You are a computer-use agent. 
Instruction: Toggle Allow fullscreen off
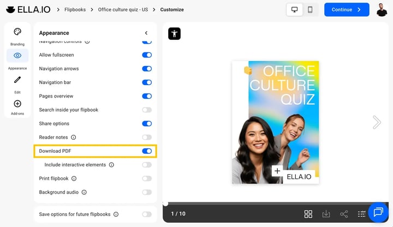tap(147, 55)
